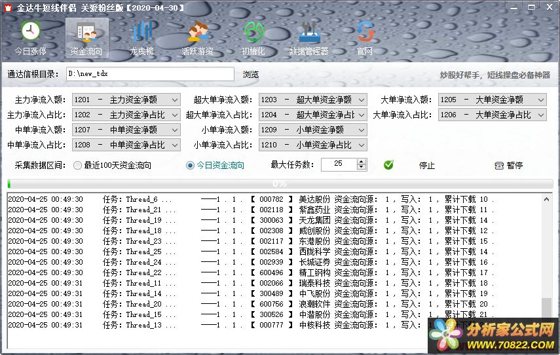560x355 pixels.
Task: Click the log scrollbar up arrow
Action: pyautogui.click(x=546, y=199)
